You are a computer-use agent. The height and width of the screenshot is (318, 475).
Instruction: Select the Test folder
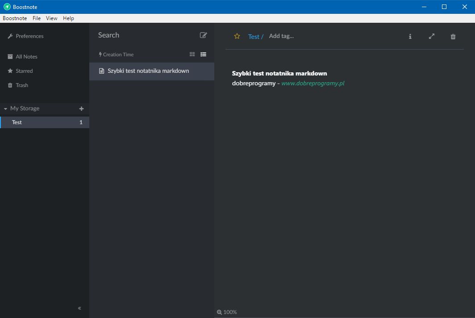click(x=45, y=122)
